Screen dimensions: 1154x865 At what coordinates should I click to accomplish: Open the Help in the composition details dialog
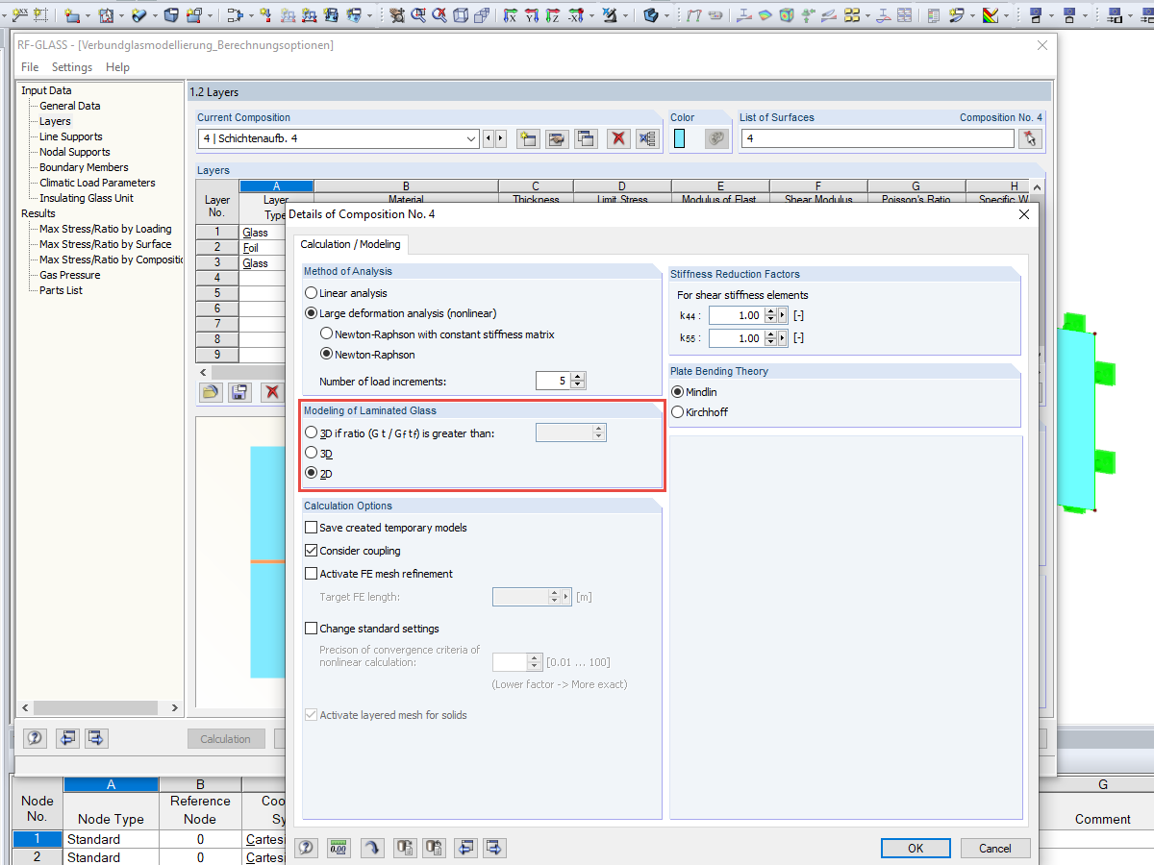click(x=306, y=848)
